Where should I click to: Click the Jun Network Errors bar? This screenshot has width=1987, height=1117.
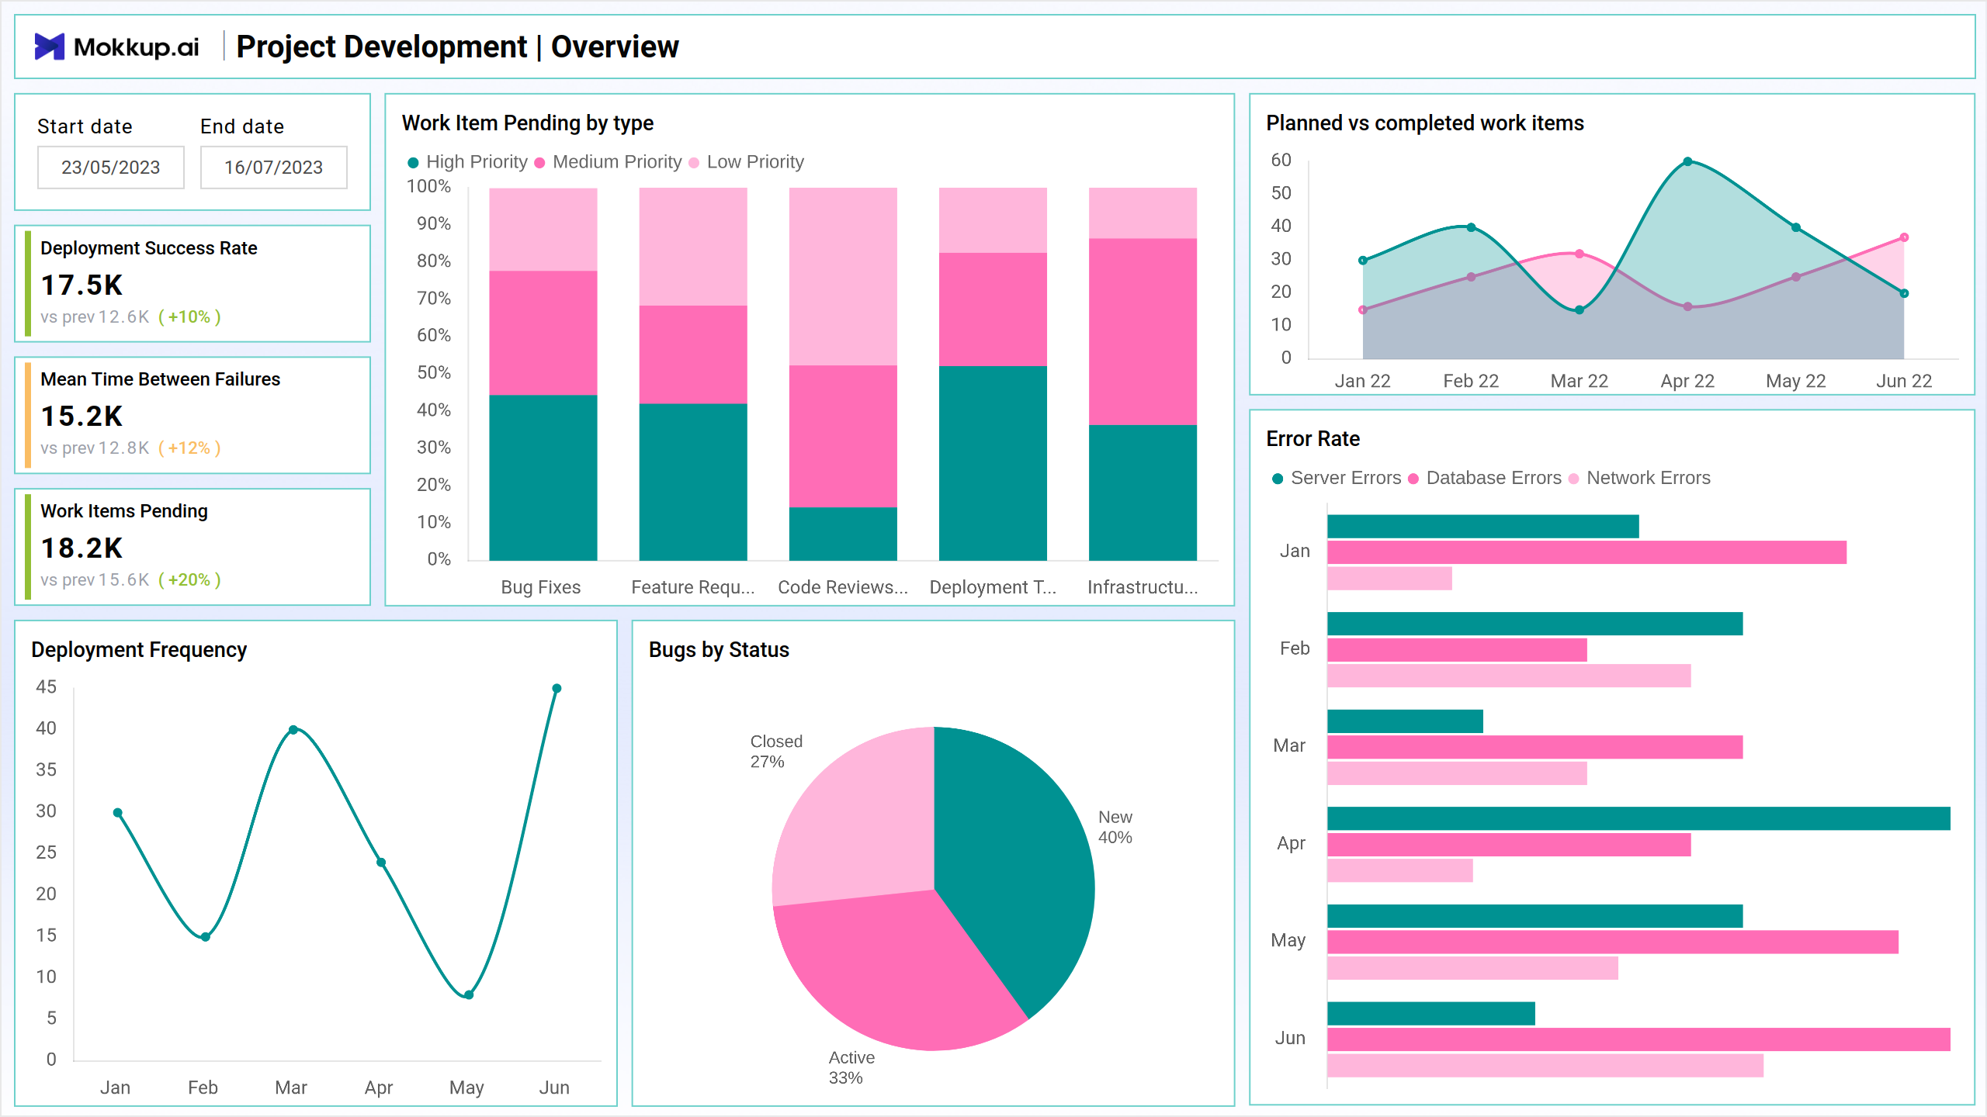(x=1545, y=1066)
